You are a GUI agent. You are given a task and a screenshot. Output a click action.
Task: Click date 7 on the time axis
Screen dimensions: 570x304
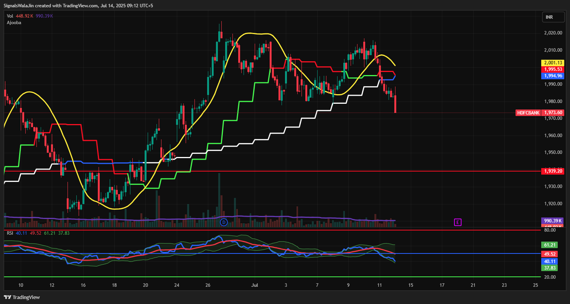[x=317, y=285]
